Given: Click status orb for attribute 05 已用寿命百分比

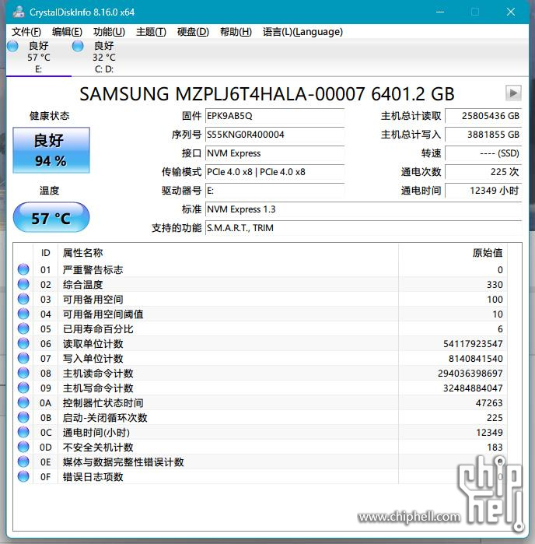Looking at the screenshot, I should 23,328.
